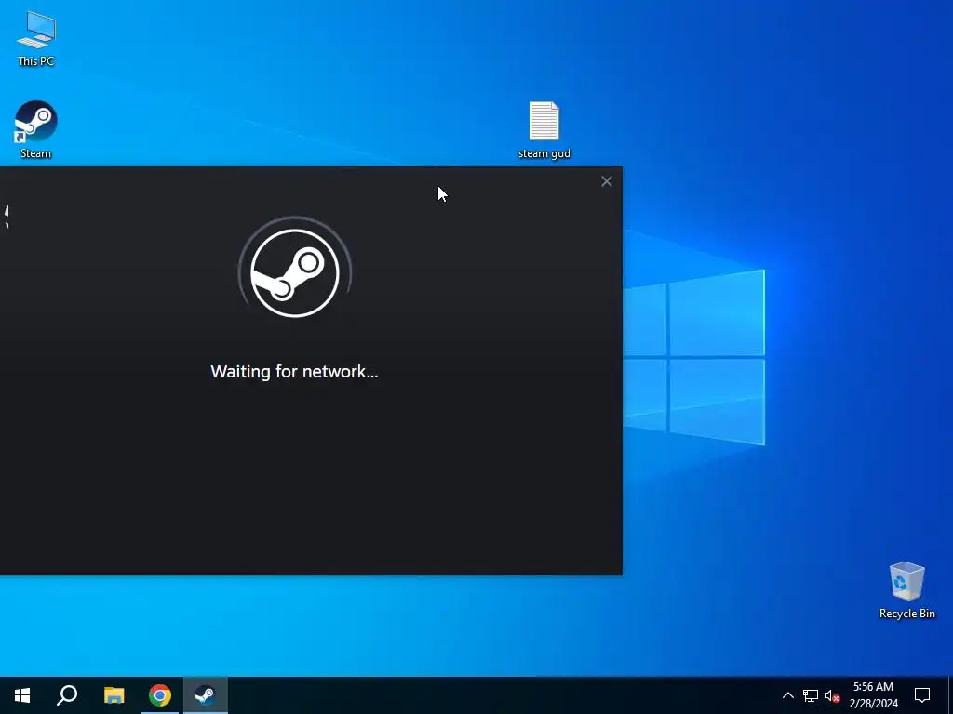953x714 pixels.
Task: Open the Action Center notifications
Action: (922, 695)
